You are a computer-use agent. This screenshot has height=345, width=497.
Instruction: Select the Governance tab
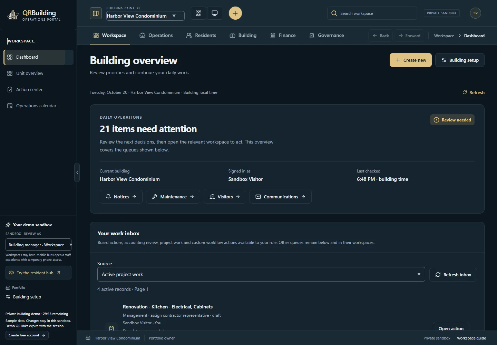(327, 35)
